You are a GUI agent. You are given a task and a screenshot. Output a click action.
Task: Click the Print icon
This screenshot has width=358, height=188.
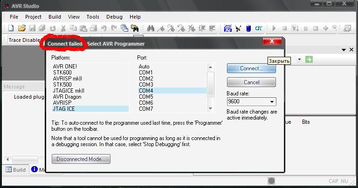tap(93, 28)
